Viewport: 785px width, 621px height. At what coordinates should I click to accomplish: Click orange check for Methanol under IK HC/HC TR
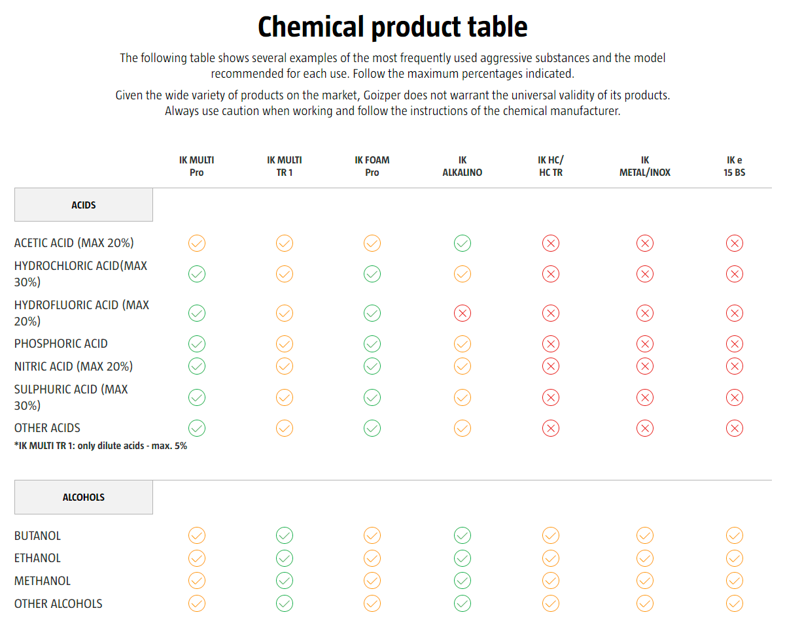coord(551,581)
